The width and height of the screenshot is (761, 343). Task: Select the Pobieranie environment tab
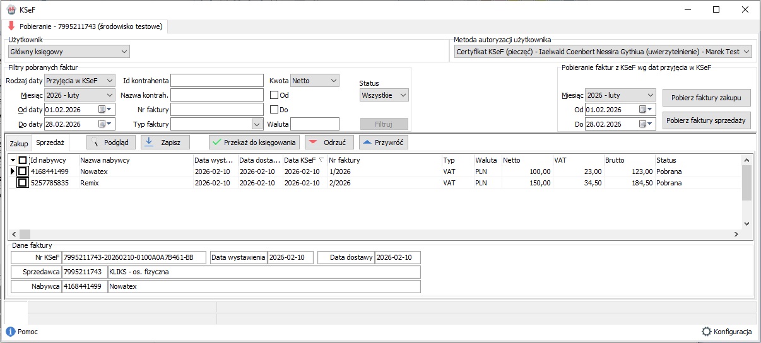[85, 26]
